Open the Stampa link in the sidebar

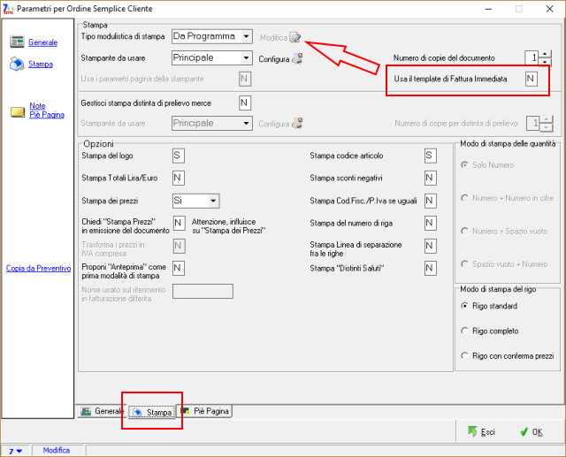click(x=41, y=64)
